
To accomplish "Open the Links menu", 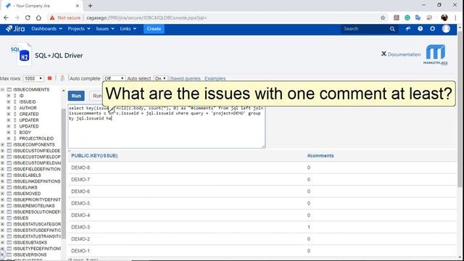I will click(x=128, y=29).
